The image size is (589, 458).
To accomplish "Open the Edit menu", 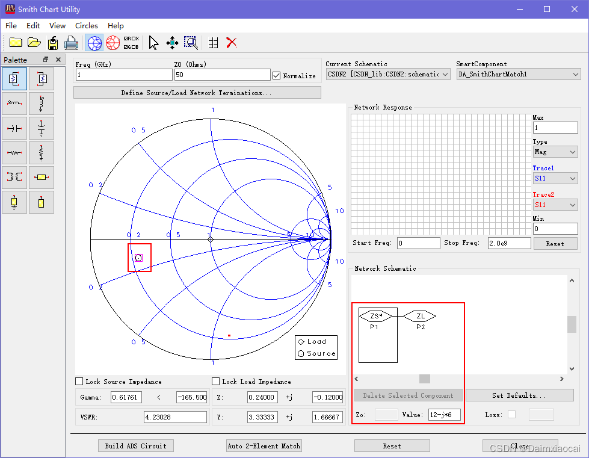I will pyautogui.click(x=33, y=25).
